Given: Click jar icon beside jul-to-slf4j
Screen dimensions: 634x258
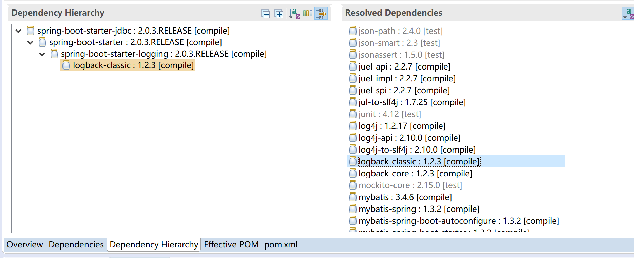Looking at the screenshot, I should 353,102.
